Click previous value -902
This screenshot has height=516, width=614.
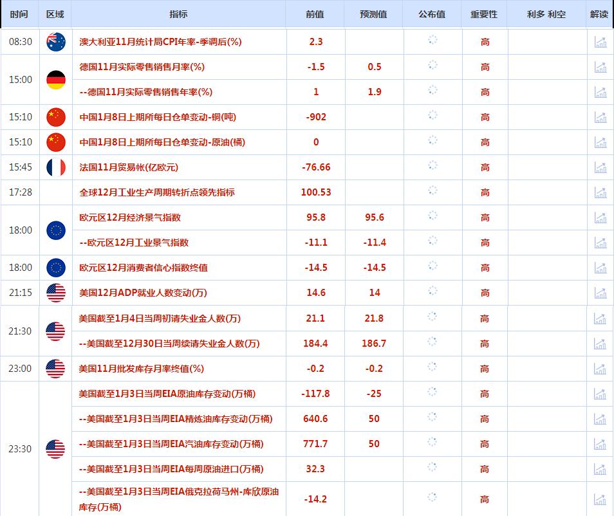[x=316, y=117]
